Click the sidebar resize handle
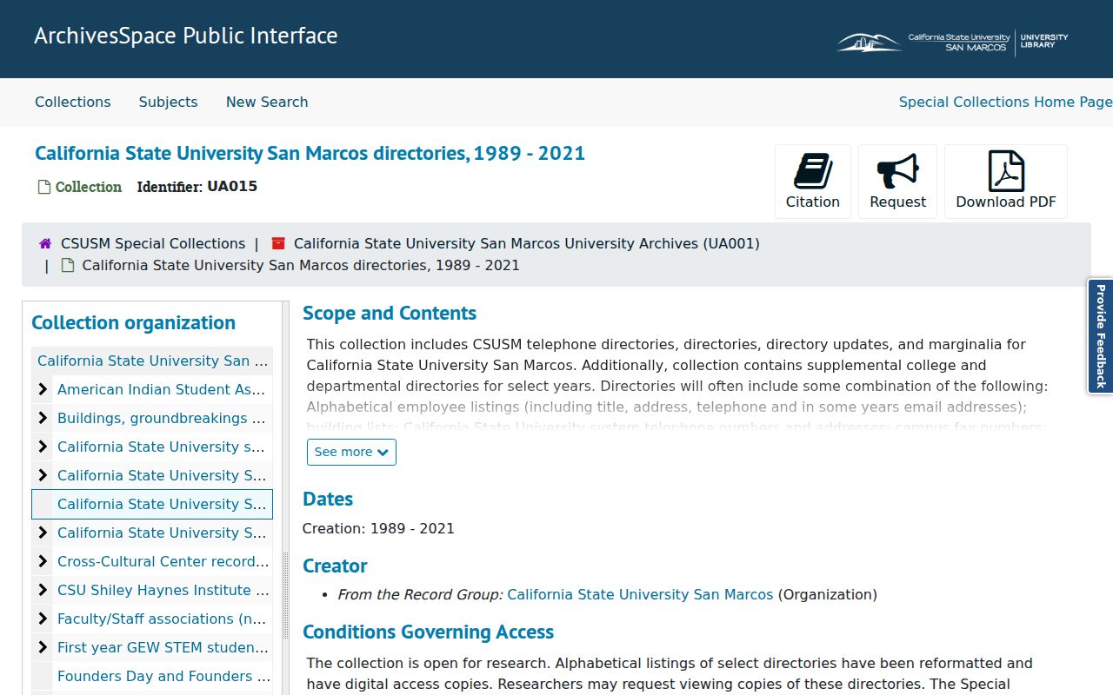1113x695 pixels. [285, 595]
